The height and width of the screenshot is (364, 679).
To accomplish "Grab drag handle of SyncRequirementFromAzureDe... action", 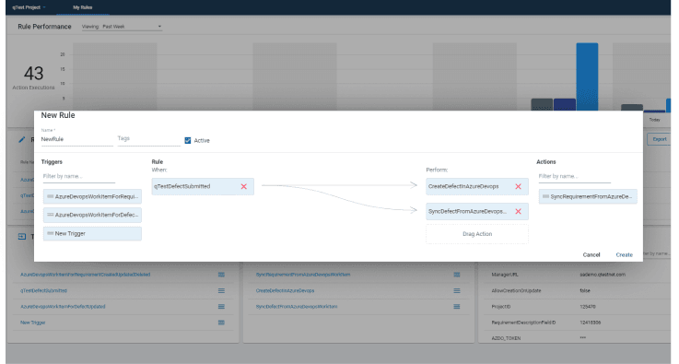I will pyautogui.click(x=545, y=196).
